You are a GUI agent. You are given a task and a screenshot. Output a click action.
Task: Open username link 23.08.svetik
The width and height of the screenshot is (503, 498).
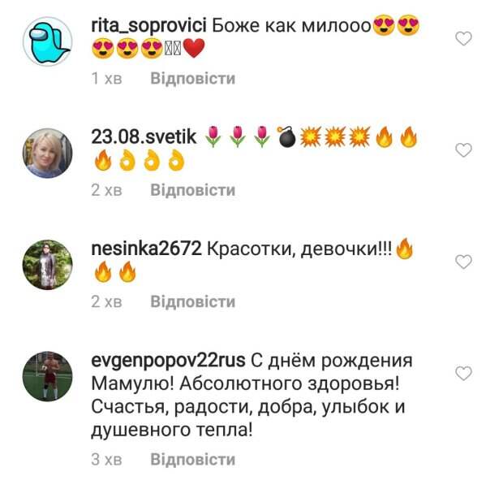(x=144, y=136)
